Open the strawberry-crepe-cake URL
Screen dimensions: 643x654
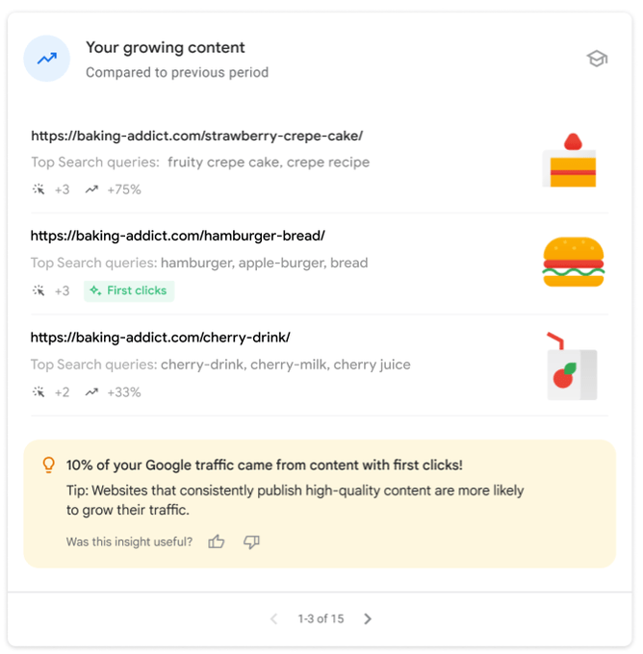[x=197, y=136]
